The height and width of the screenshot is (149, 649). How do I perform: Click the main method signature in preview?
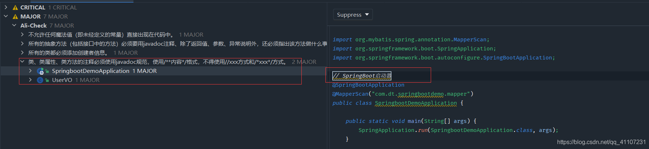(x=411, y=121)
